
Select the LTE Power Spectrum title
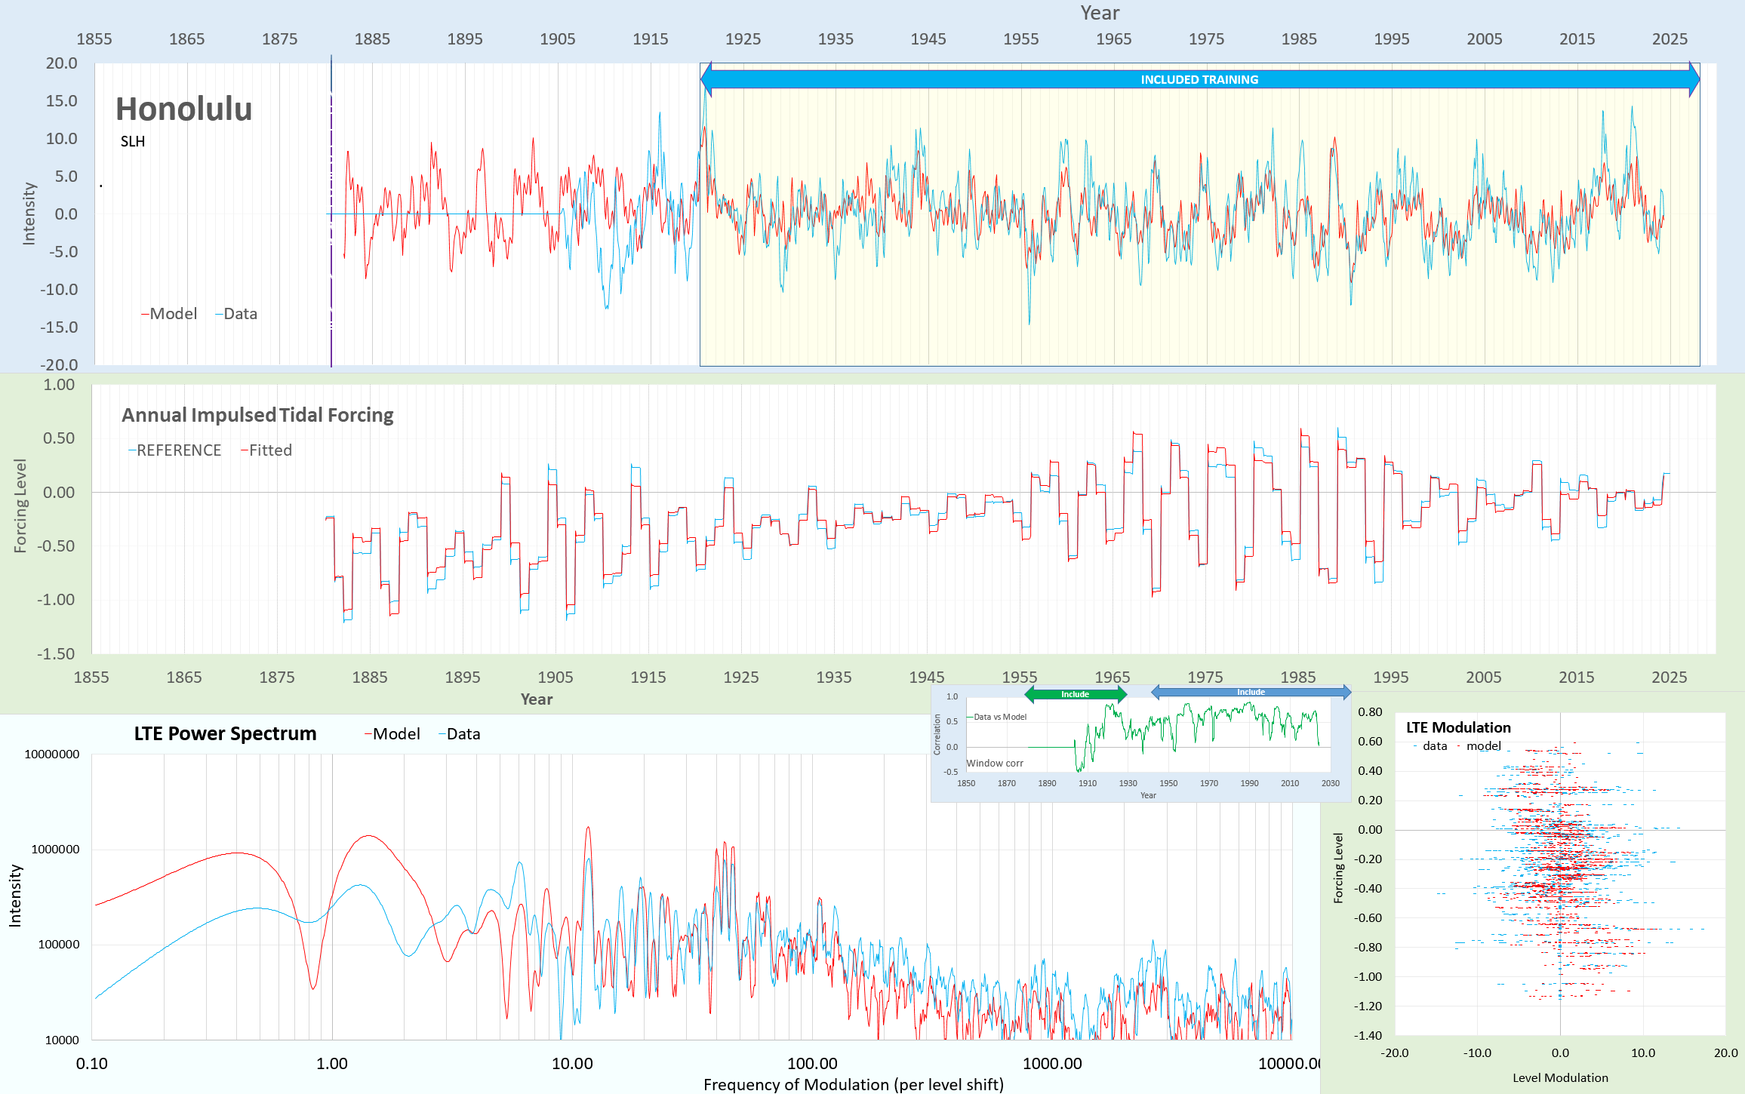[x=225, y=734]
